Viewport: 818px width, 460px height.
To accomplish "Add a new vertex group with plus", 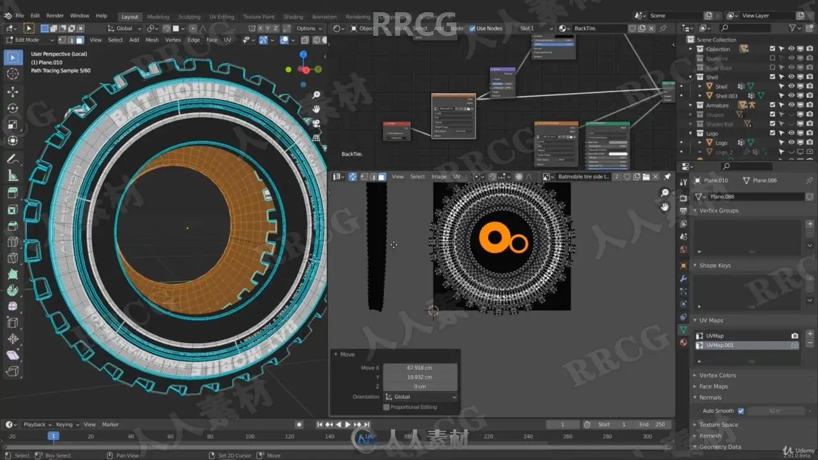I will coord(810,224).
